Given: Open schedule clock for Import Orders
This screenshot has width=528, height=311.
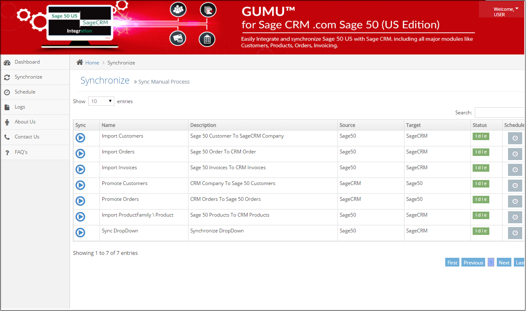Looking at the screenshot, I should tap(515, 154).
